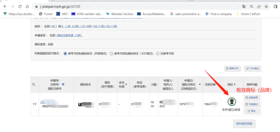
Task: Sort by naming standard column arrow
Action: coord(126,84)
